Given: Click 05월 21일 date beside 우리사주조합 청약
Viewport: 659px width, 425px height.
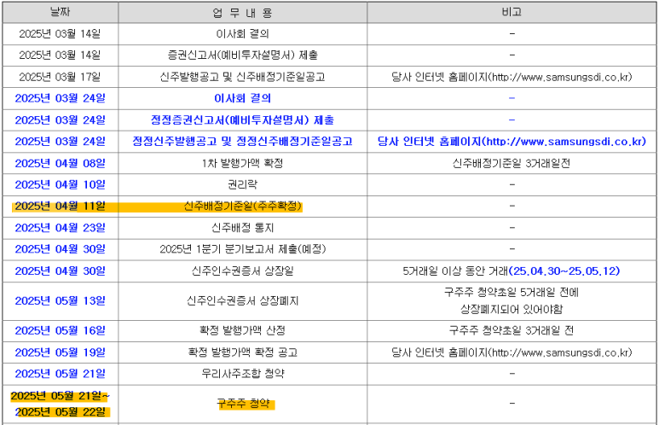Looking at the screenshot, I should pyautogui.click(x=60, y=374).
